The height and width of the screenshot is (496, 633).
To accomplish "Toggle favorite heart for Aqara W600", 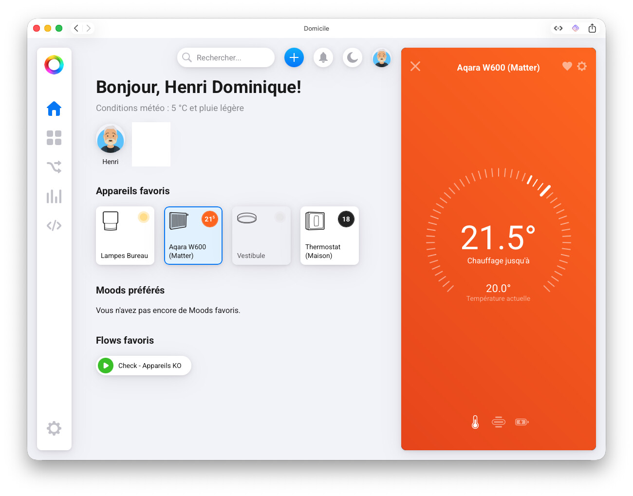I will tap(567, 66).
